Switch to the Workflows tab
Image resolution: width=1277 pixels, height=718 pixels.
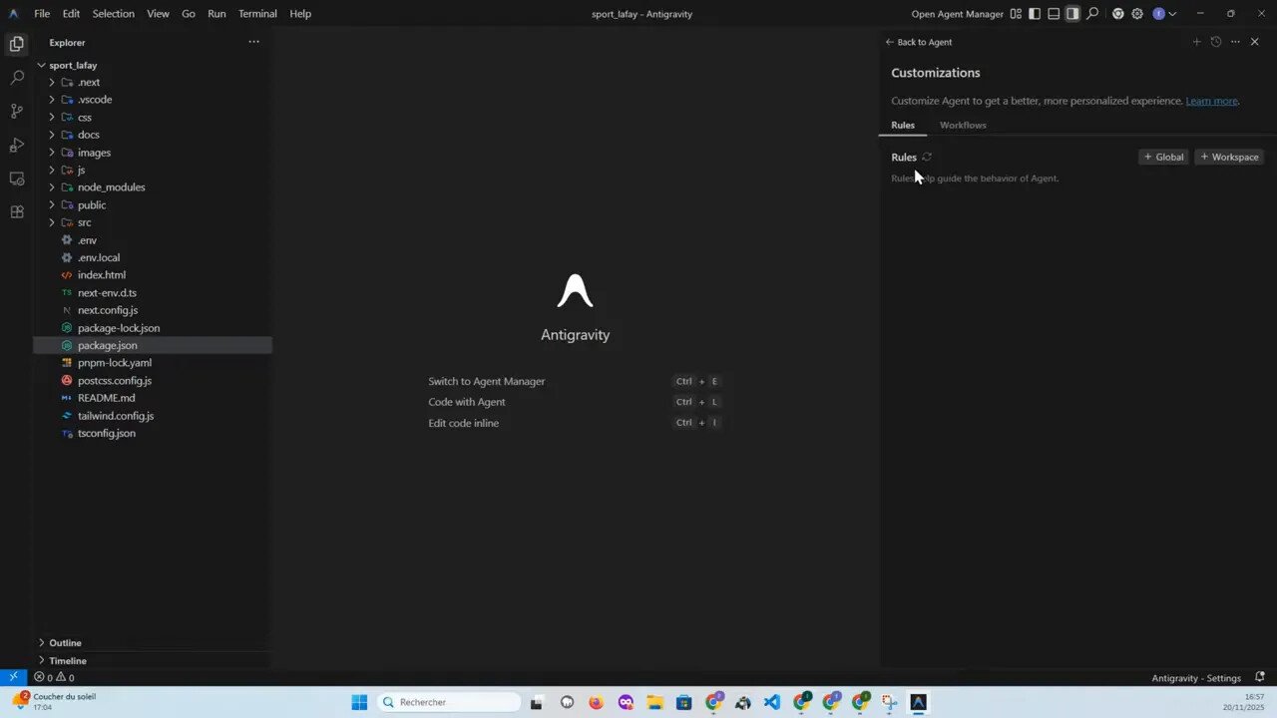click(962, 125)
